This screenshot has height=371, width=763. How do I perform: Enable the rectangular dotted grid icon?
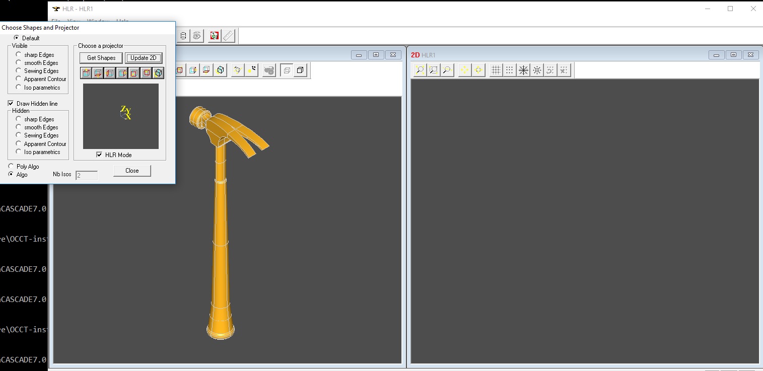pyautogui.click(x=510, y=70)
